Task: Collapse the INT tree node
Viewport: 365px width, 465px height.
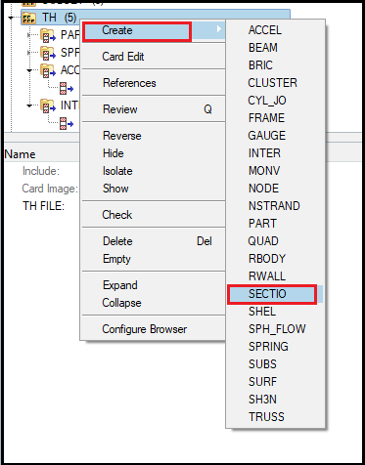Action: tap(29, 106)
